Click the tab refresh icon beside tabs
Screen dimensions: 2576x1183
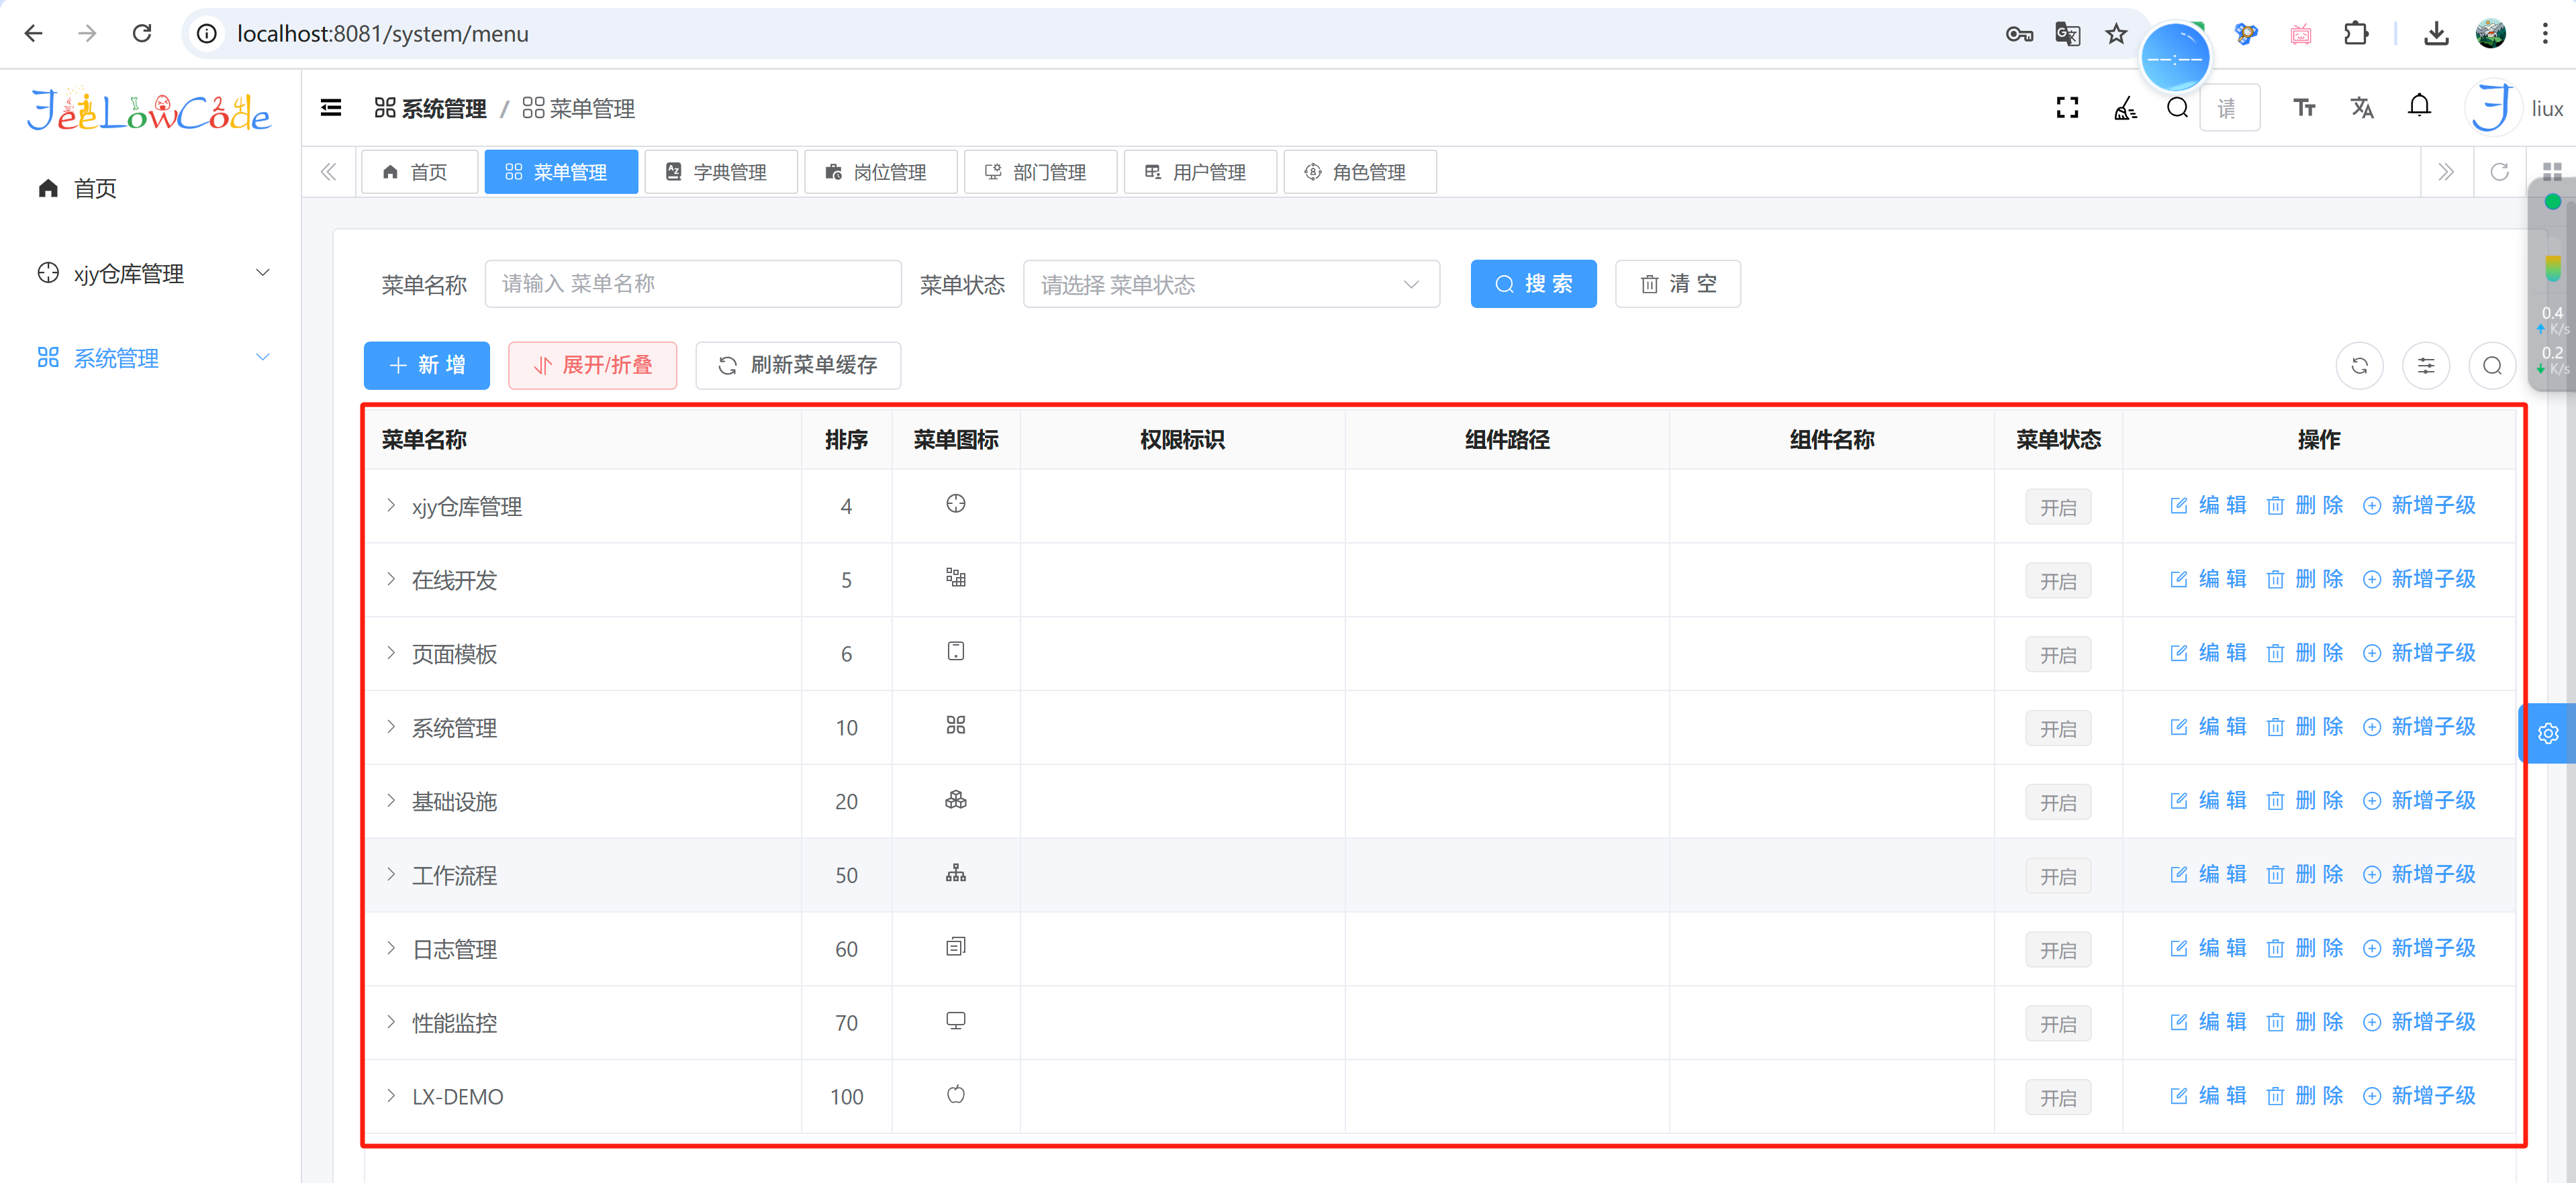click(x=2499, y=172)
